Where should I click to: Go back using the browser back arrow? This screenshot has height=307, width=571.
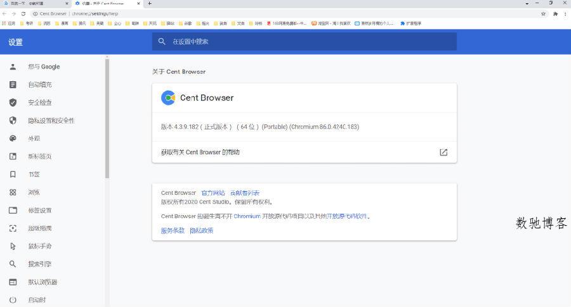pos(4,13)
